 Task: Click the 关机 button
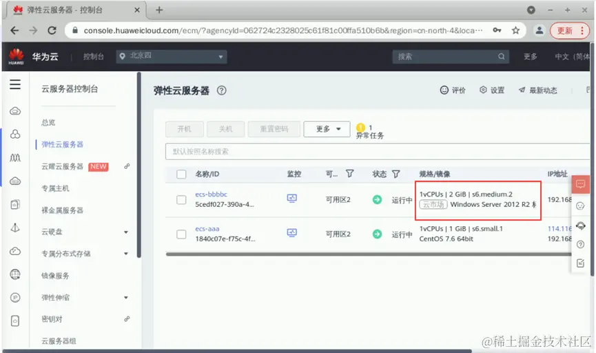point(226,129)
